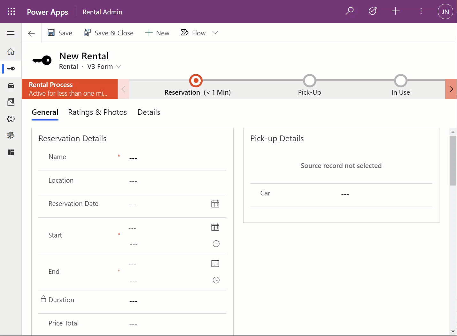457x336 pixels.
Task: Select the puzzle-piece plugin icon in sidebar
Action: (x=11, y=119)
